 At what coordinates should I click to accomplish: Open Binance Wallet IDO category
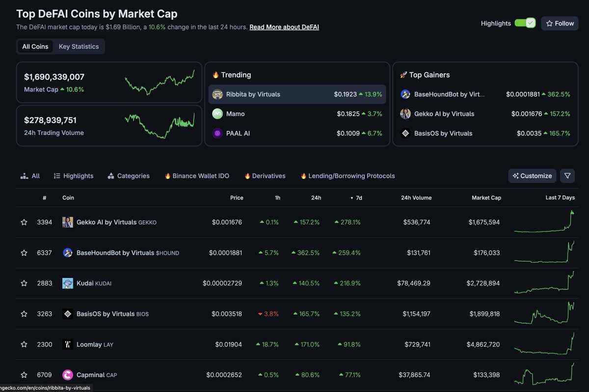[x=197, y=176]
